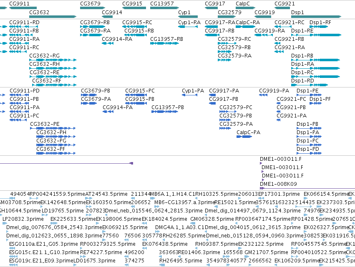Viewport: 355px width, 267px height.
Task: Select transcript CG9914-RA label
Action: (x=117, y=39)
